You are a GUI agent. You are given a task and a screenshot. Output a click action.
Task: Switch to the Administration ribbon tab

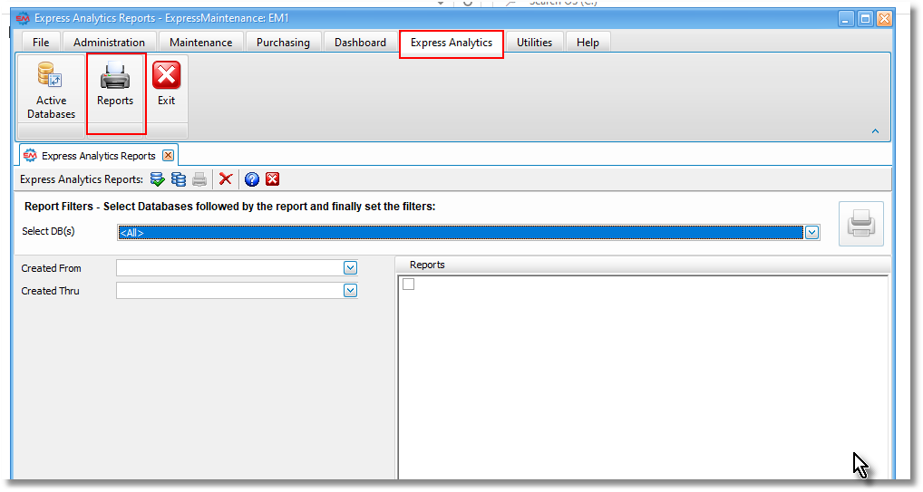point(109,43)
